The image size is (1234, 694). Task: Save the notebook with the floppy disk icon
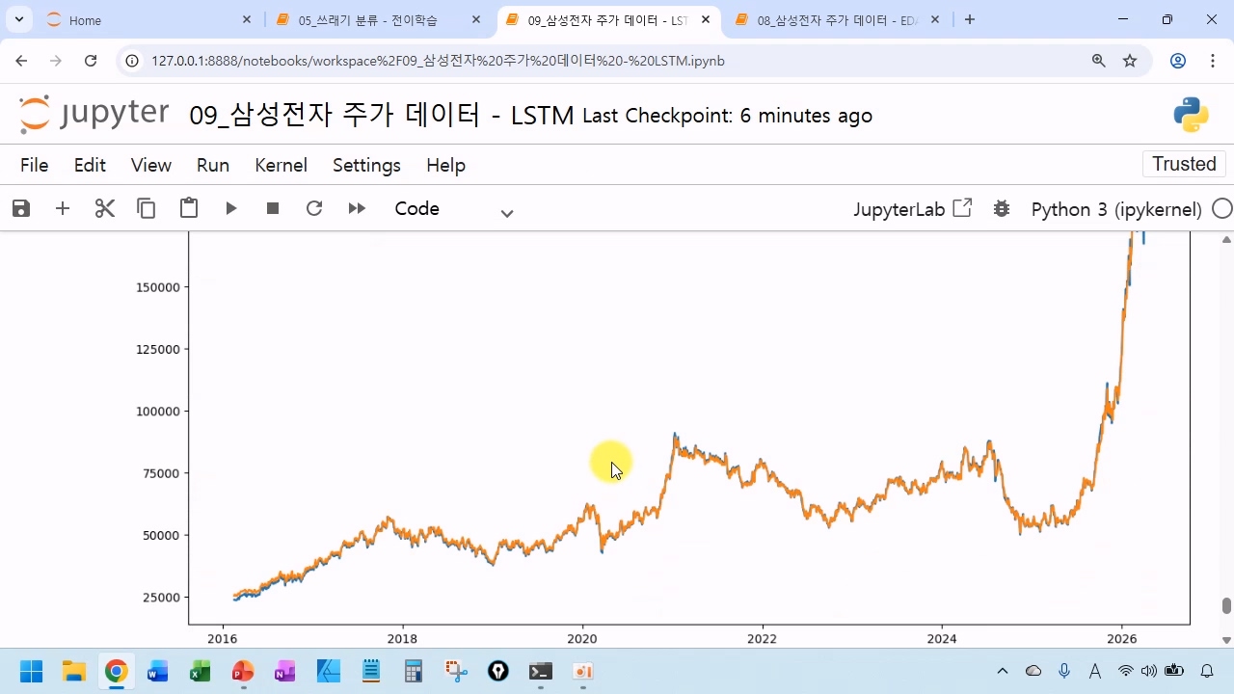(x=20, y=208)
